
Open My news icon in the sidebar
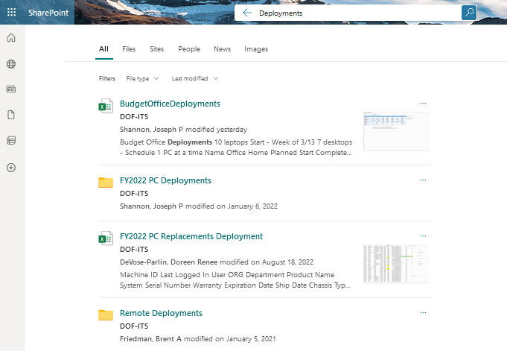pos(11,89)
